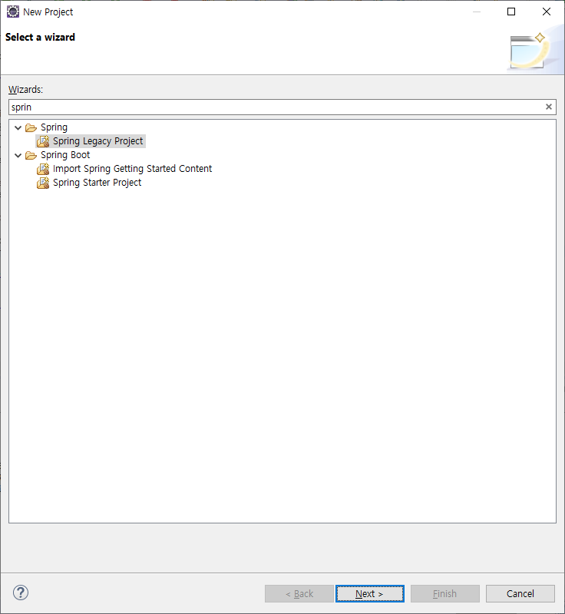Select the Spring Boot folder icon
Screen dimensions: 565x614
click(x=31, y=156)
